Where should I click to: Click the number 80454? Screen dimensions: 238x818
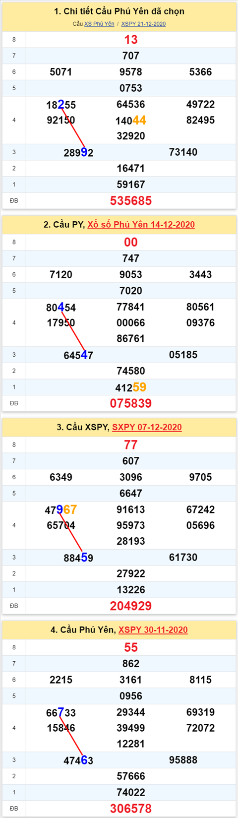[x=61, y=307]
